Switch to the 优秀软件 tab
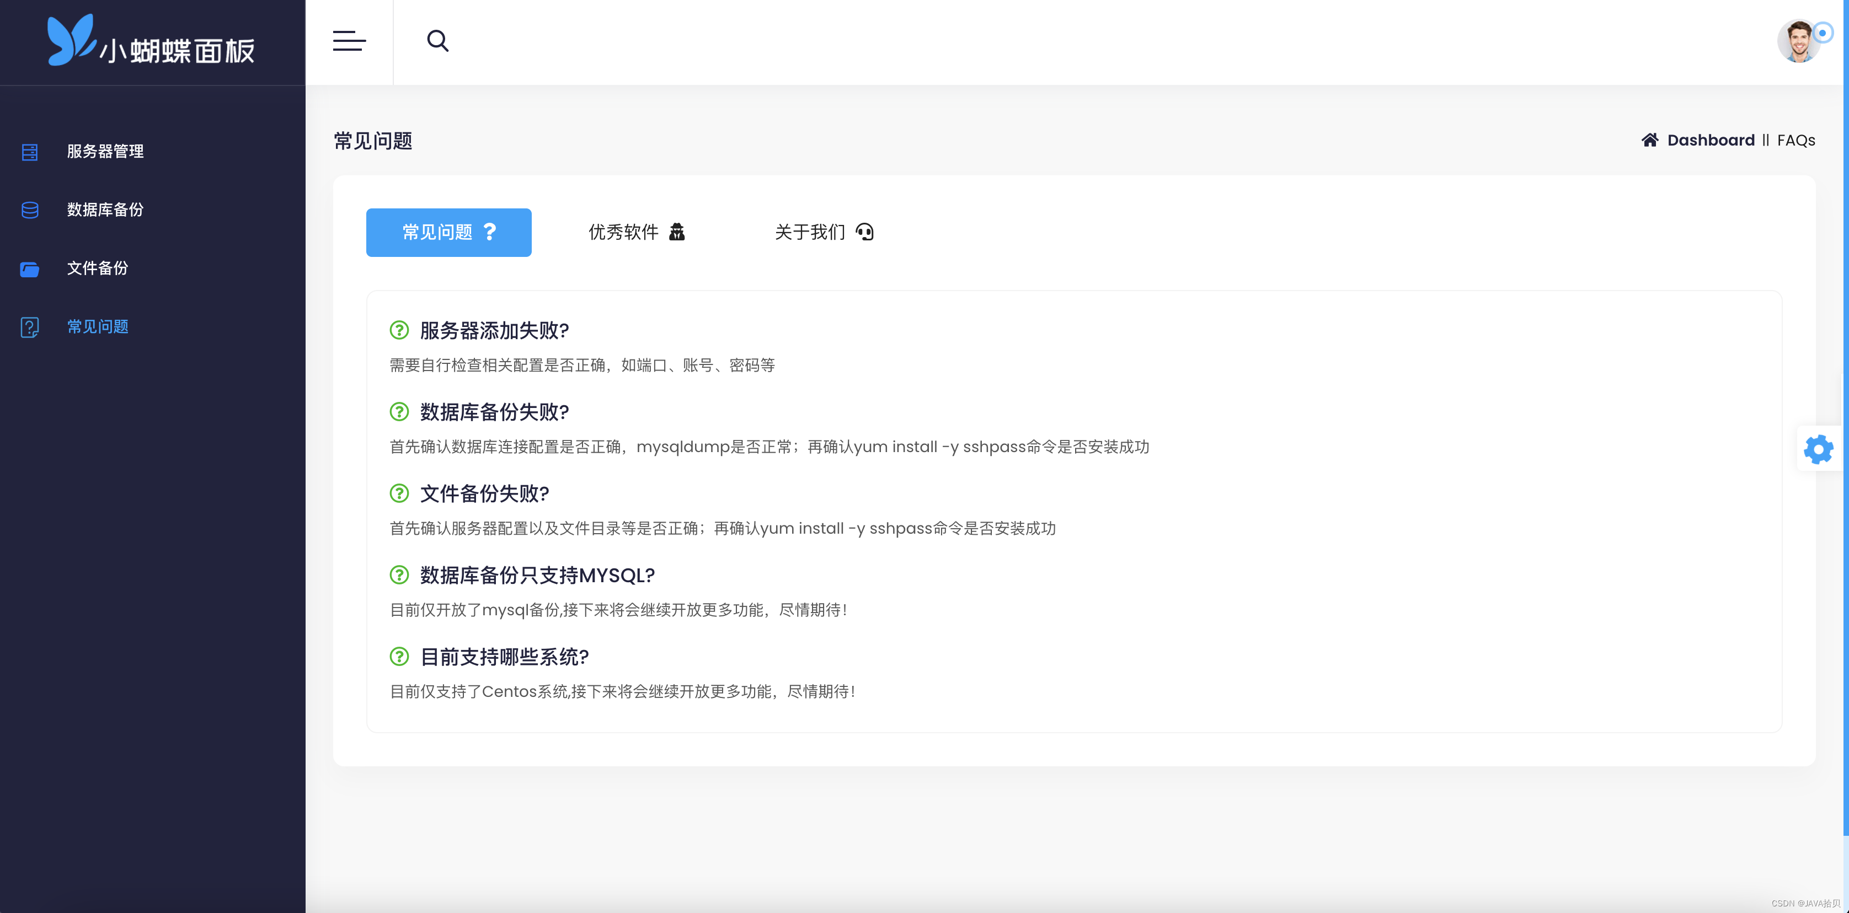The height and width of the screenshot is (913, 1849). [636, 232]
